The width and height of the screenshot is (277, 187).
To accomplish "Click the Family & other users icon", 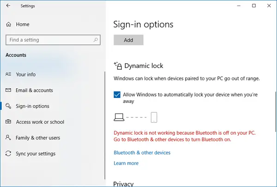I will click(x=8, y=138).
